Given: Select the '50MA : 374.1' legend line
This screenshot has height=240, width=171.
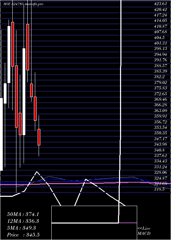Looking at the screenshot, I should pyautogui.click(x=23, y=214).
